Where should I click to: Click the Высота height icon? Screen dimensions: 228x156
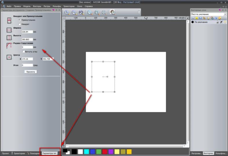(x=9, y=38)
